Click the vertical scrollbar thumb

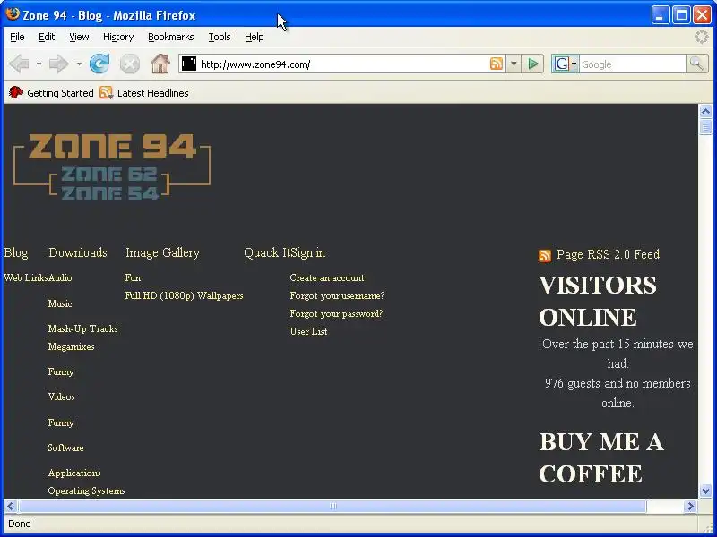coord(705,126)
